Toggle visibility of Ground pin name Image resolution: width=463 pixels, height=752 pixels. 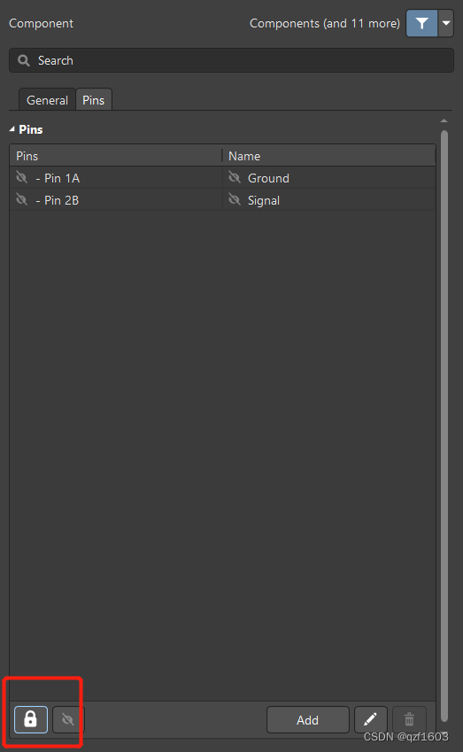[x=235, y=177]
